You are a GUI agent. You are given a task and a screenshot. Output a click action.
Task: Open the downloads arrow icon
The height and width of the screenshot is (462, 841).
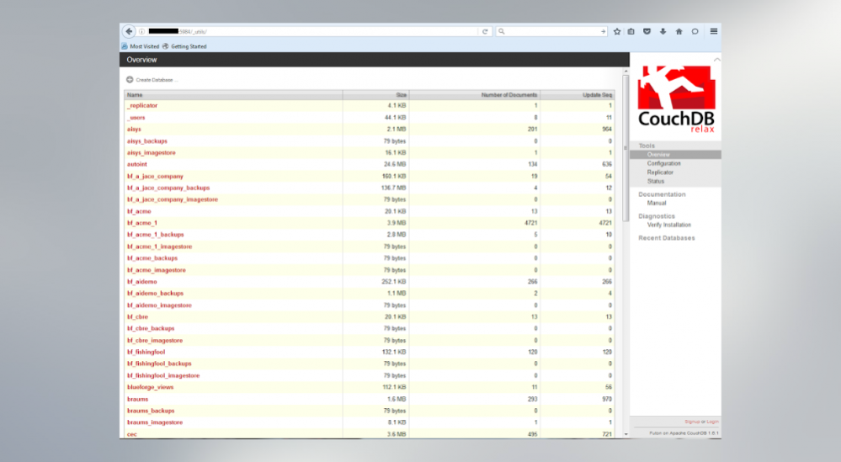[663, 31]
